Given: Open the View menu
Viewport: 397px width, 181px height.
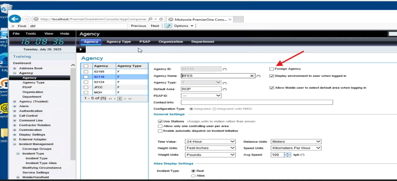Looking at the screenshot, I should click(x=49, y=34).
